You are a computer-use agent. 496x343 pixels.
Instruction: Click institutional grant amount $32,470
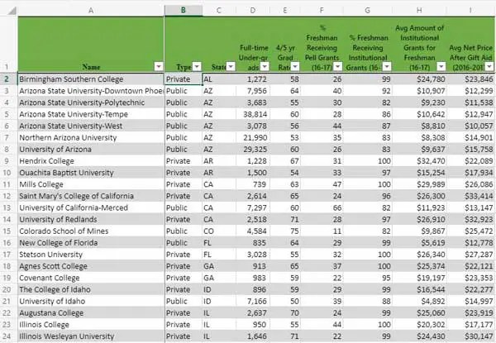pyautogui.click(x=419, y=161)
